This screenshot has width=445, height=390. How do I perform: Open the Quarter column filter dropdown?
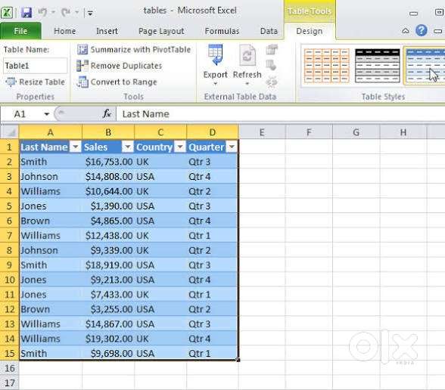click(232, 147)
